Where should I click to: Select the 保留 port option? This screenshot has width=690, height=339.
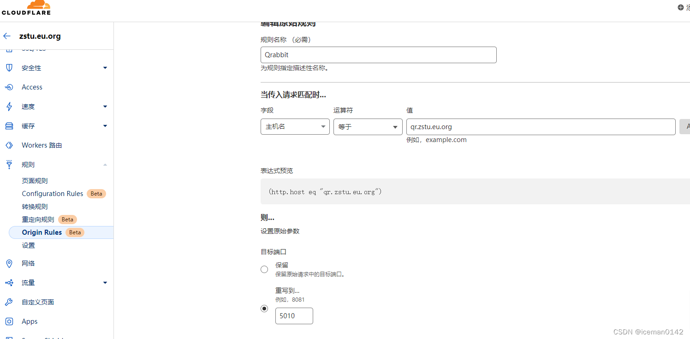click(x=264, y=269)
